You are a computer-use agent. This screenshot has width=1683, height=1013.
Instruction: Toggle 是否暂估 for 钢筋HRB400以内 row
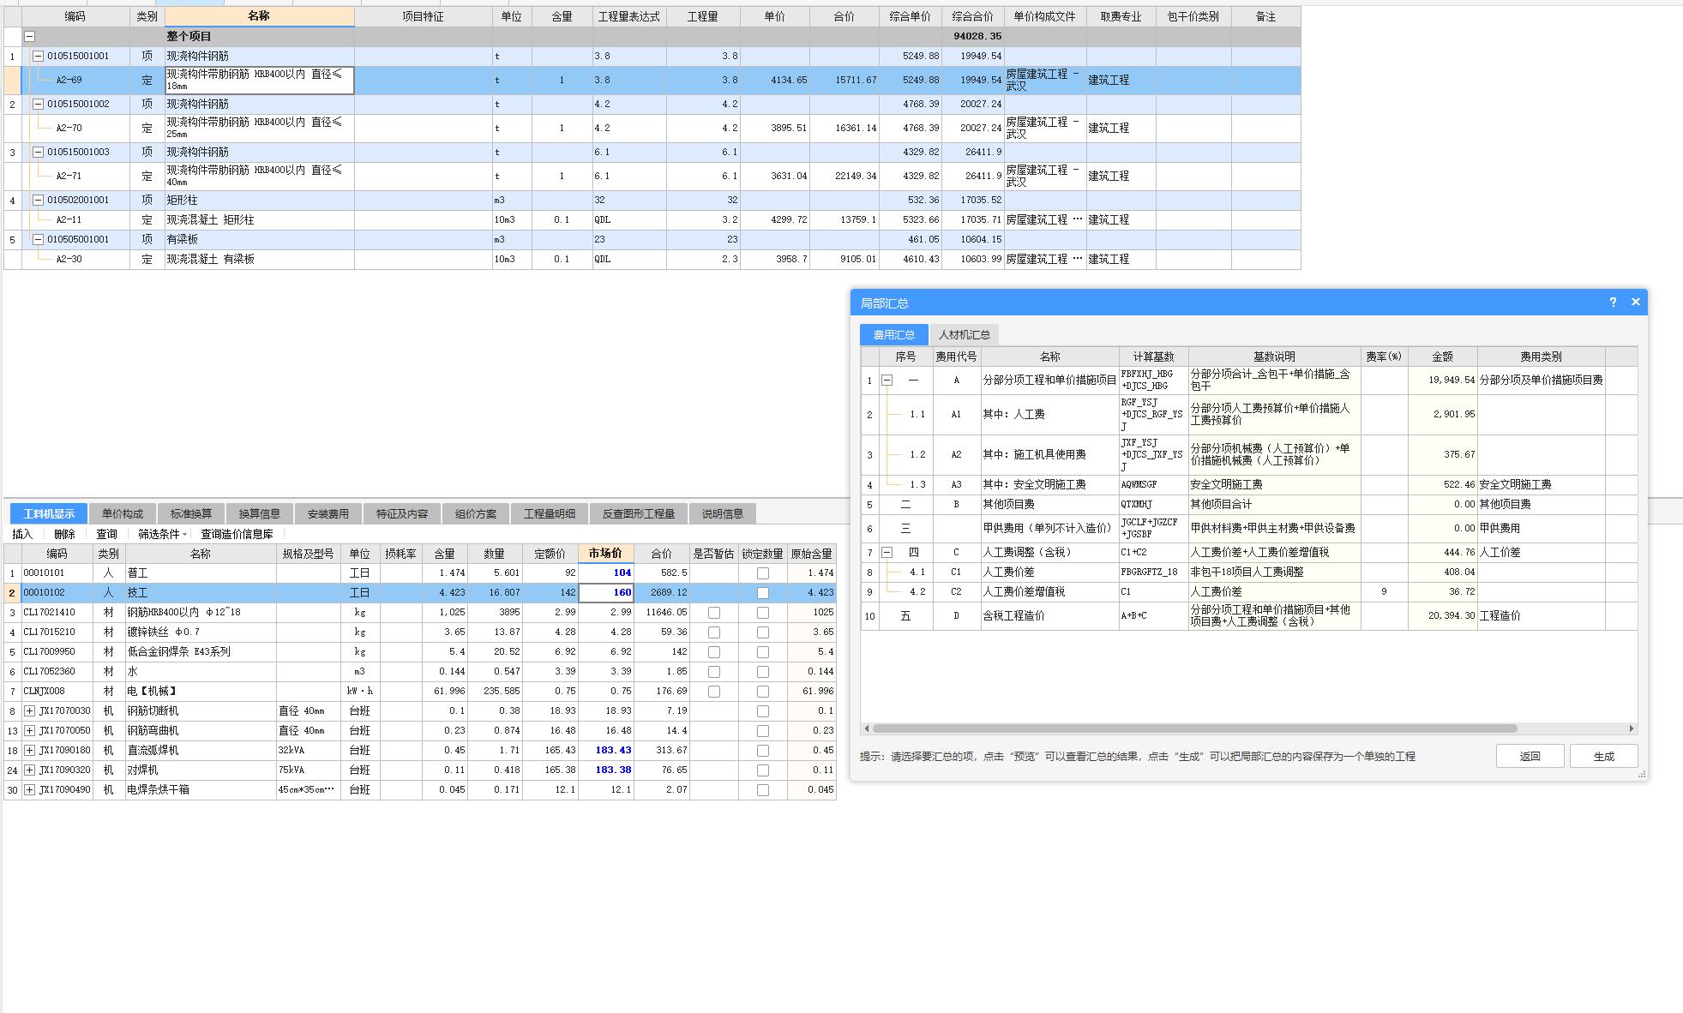coord(714,612)
